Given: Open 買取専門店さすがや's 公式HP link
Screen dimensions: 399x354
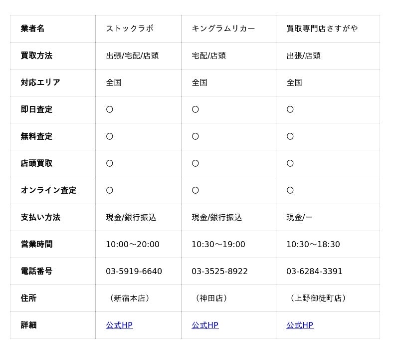Looking at the screenshot, I should pos(300,326).
